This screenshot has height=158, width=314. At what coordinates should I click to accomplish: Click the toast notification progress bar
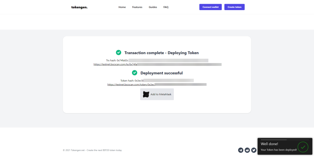click(285, 140)
